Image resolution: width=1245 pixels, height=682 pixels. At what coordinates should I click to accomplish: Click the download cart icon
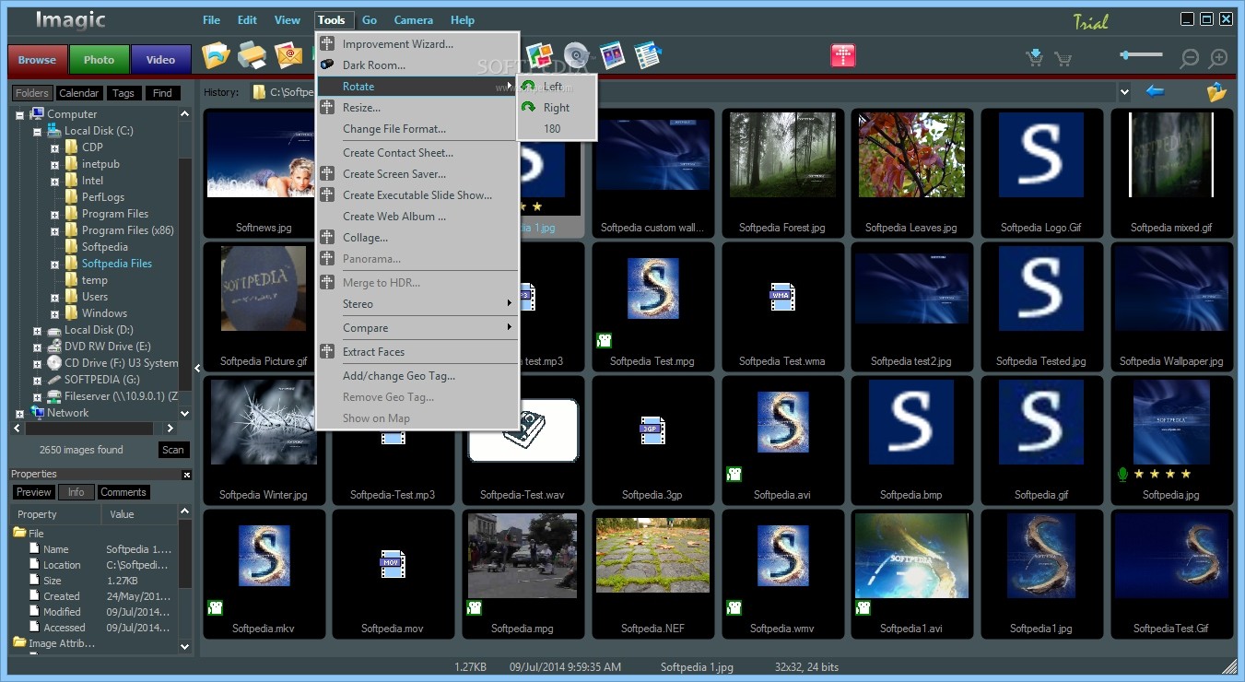(1035, 58)
